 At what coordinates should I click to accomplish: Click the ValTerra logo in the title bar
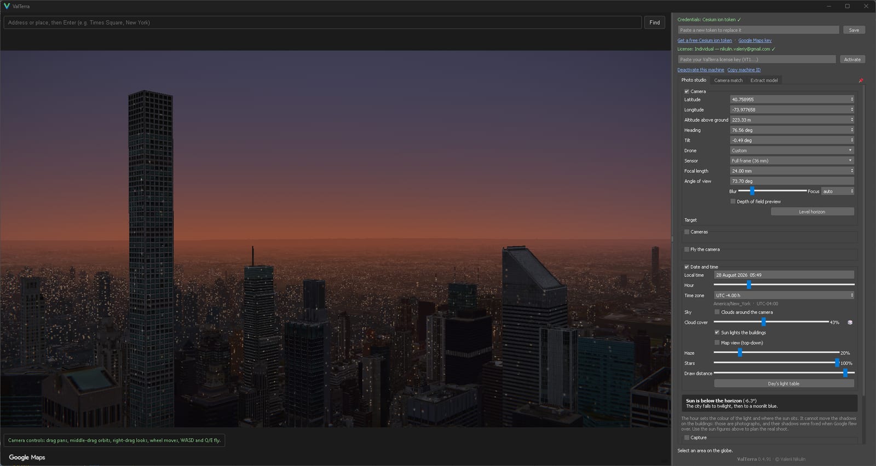pyautogui.click(x=7, y=6)
